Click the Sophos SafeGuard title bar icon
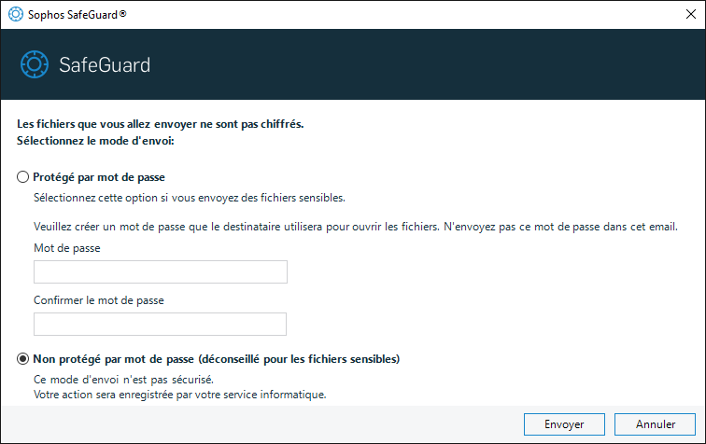Image resolution: width=706 pixels, height=444 pixels. point(15,14)
